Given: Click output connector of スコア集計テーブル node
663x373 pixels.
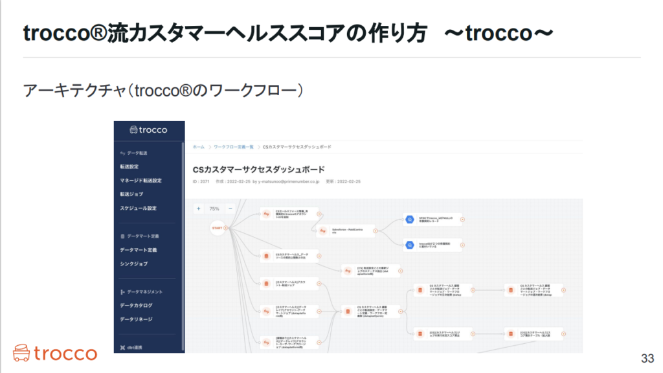Looking at the screenshot, I should 564,333.
